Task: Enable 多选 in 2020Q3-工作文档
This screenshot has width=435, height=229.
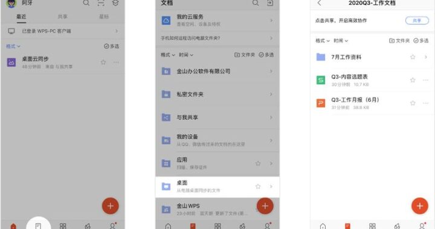Action: point(421,40)
